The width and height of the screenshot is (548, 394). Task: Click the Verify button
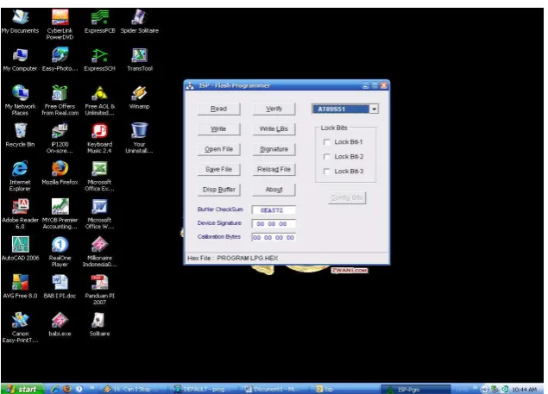[274, 109]
